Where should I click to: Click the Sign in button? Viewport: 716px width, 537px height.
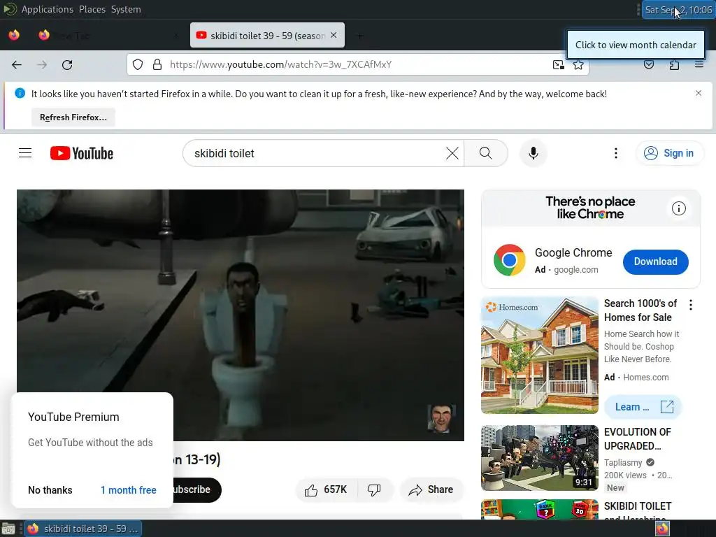[669, 153]
